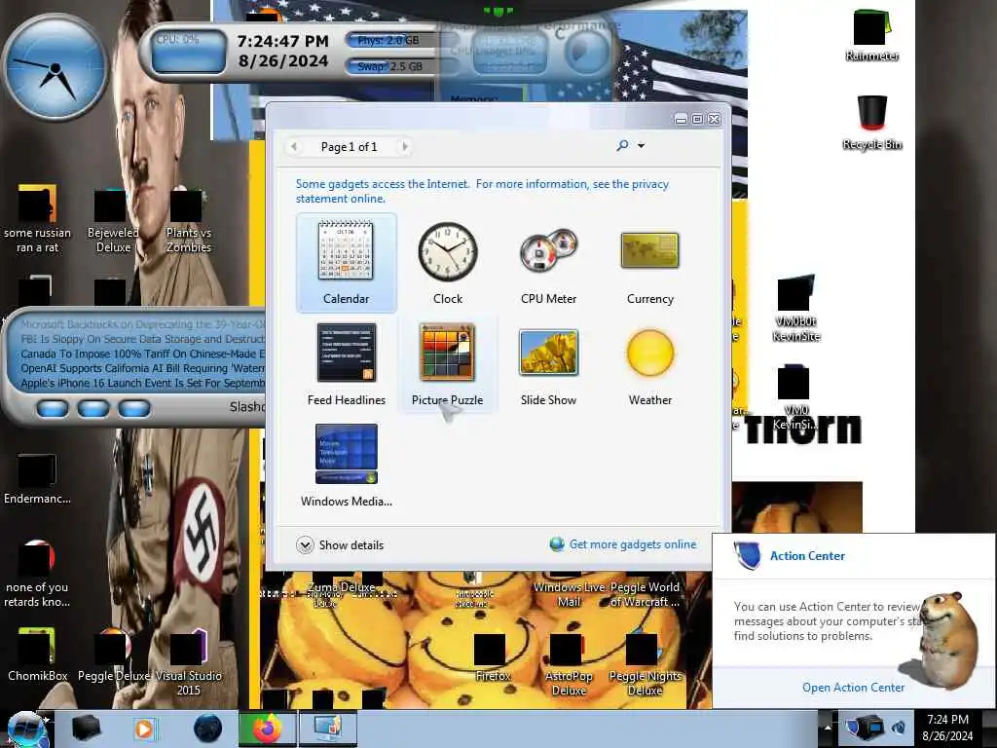997x748 pixels.
Task: Click the gadget search magnifier icon
Action: coord(622,146)
